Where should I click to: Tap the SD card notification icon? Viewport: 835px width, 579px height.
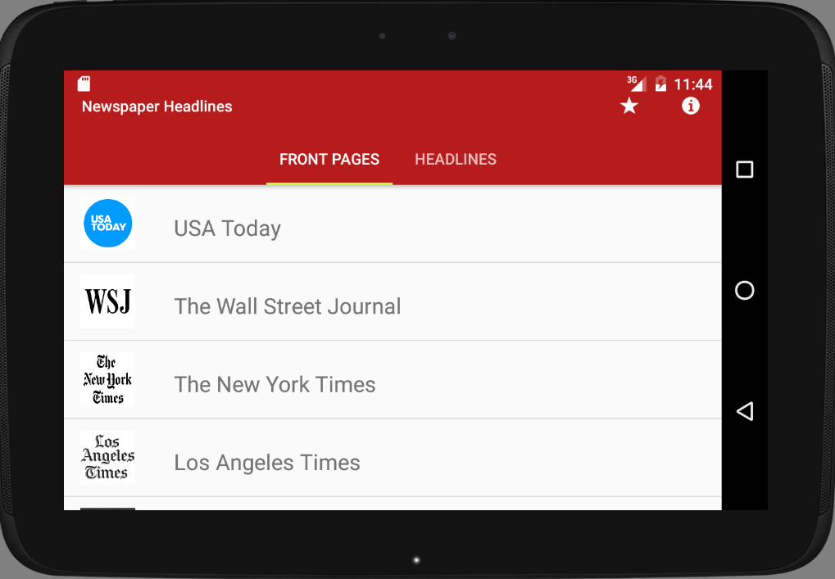click(x=84, y=84)
